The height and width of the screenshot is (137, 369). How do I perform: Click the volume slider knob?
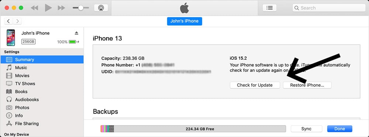[81, 8]
